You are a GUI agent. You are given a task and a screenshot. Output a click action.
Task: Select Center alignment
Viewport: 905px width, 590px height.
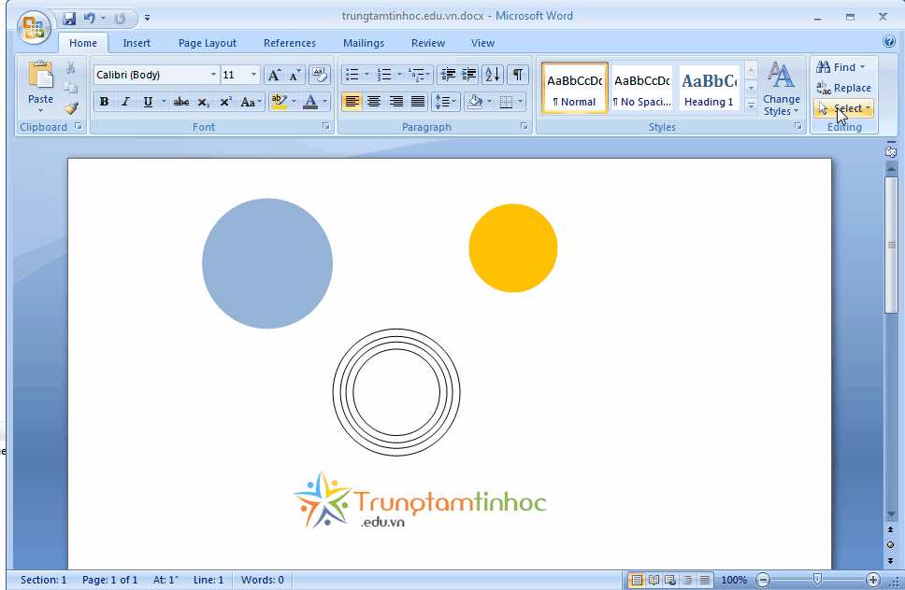pyautogui.click(x=374, y=102)
